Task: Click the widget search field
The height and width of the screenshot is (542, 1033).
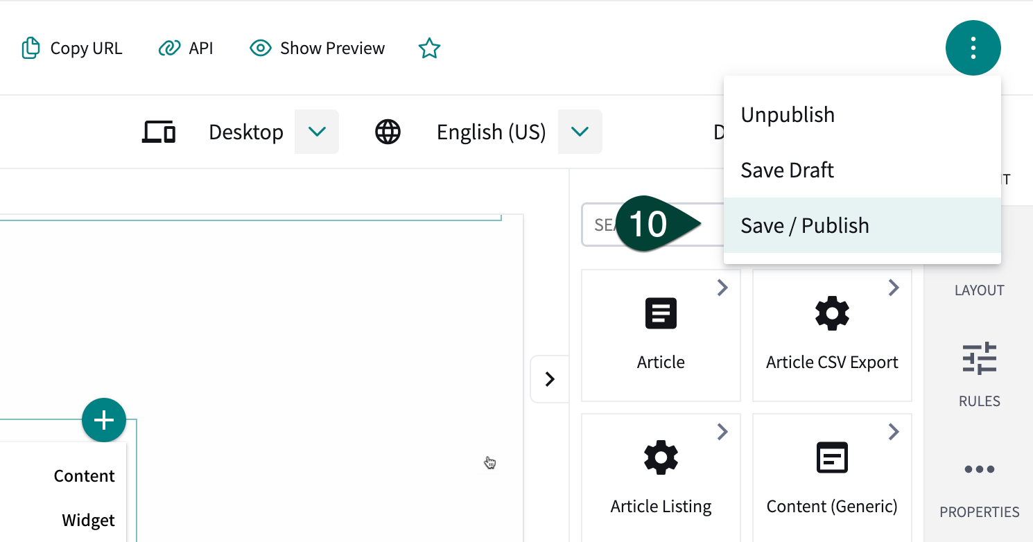Action: click(602, 225)
